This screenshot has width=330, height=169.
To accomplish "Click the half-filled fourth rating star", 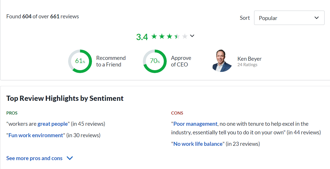I will pos(177,36).
